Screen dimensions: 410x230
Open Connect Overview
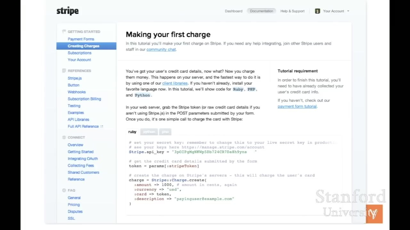(x=75, y=145)
